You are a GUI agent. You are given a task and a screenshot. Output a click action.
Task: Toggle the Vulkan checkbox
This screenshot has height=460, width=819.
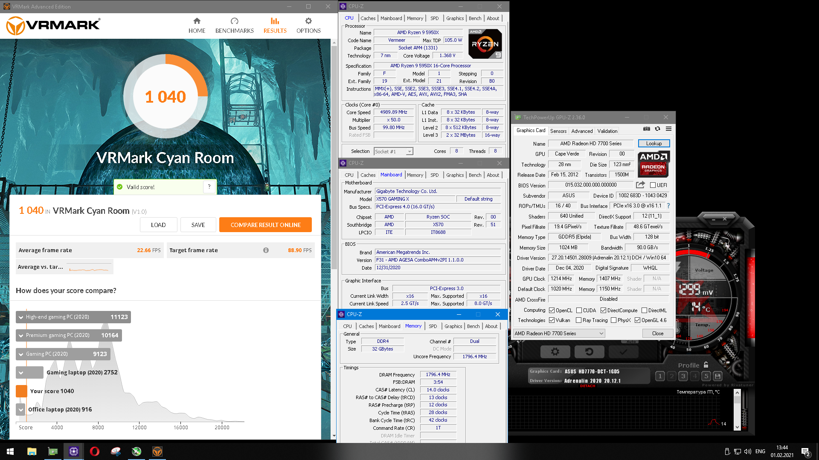552,320
